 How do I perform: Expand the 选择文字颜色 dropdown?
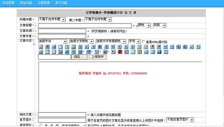point(82,41)
